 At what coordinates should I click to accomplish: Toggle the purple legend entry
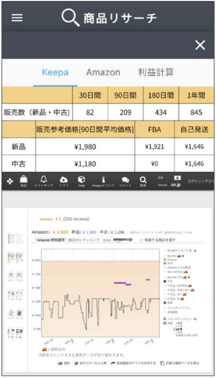pyautogui.click(x=168, y=302)
